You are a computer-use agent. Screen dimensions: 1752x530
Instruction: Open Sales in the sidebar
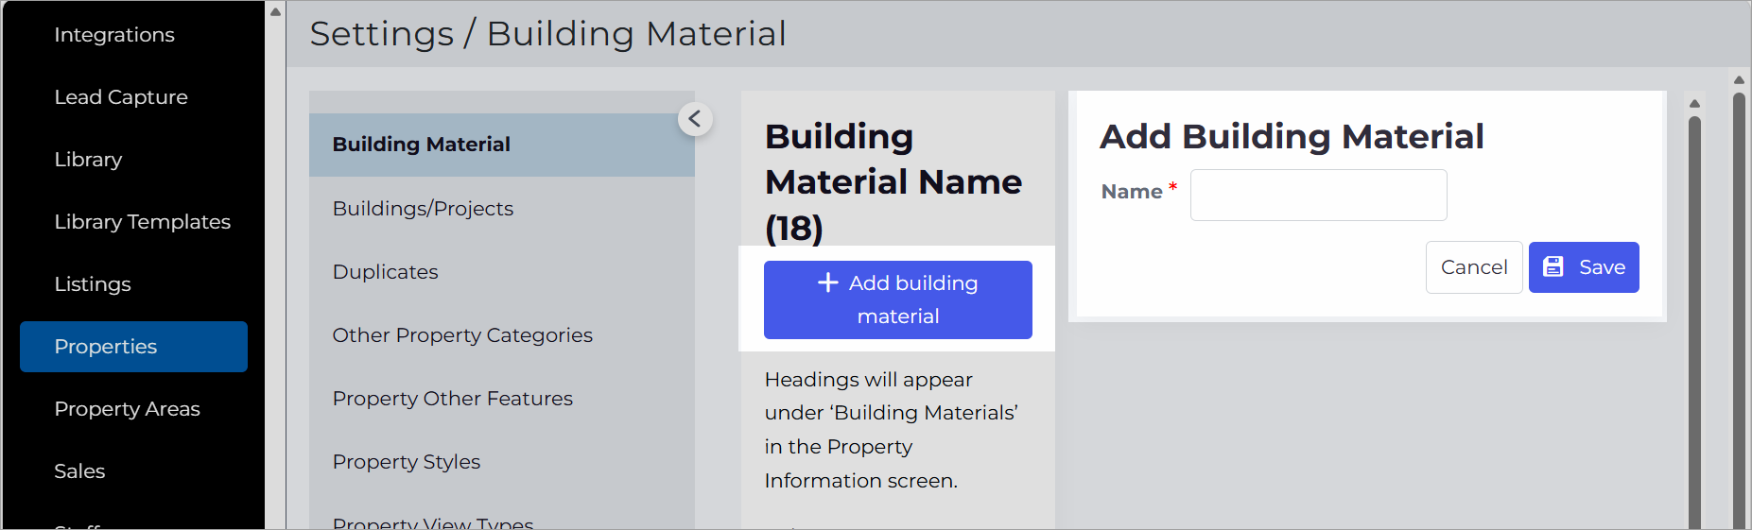[x=79, y=471]
